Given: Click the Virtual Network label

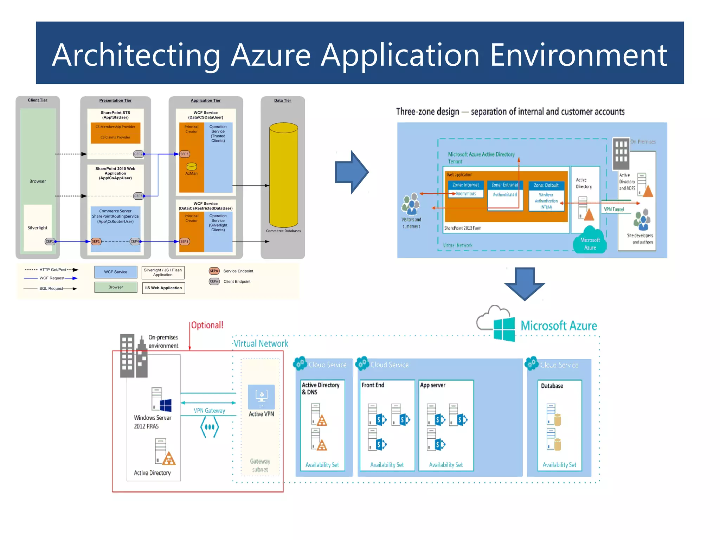Looking at the screenshot, I should pyautogui.click(x=261, y=343).
